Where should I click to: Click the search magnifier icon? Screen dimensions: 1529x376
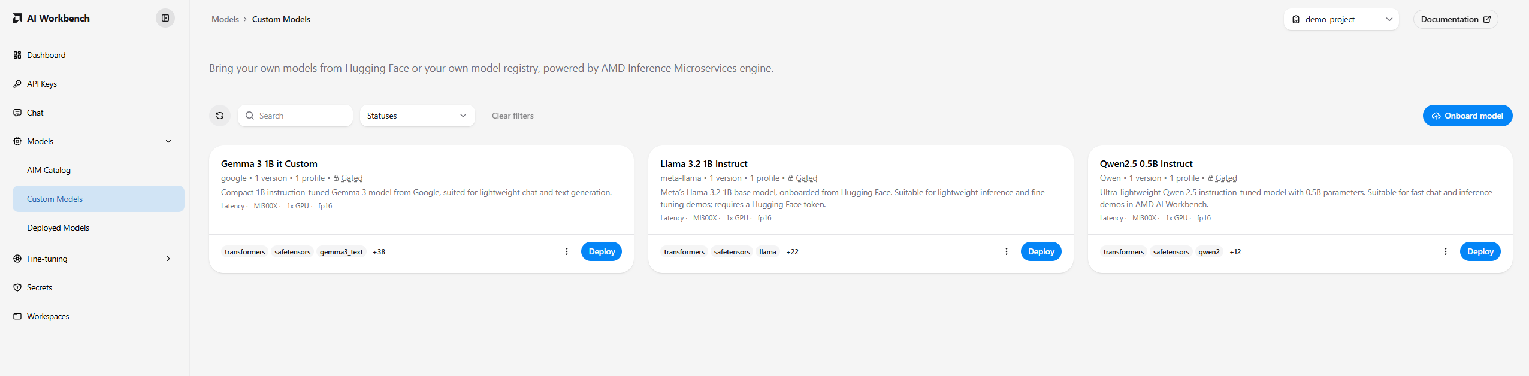coord(250,116)
